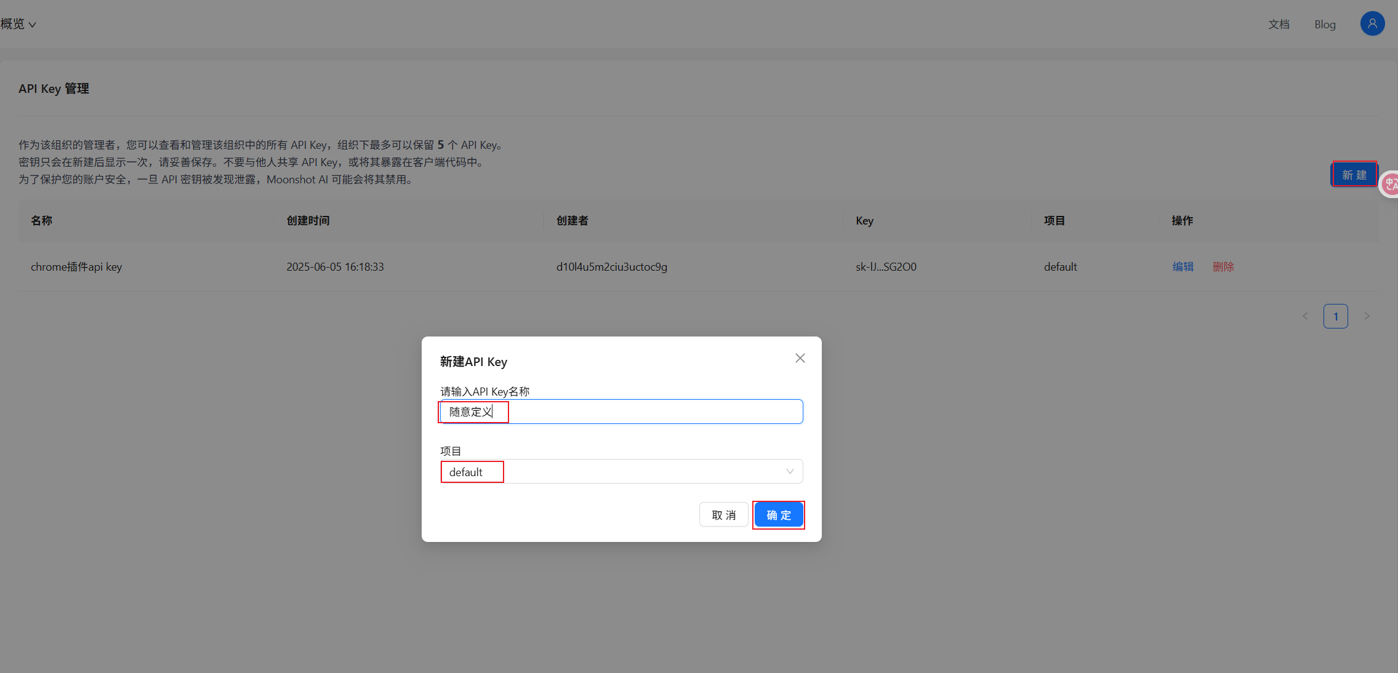Open Blog in the top navigation
The image size is (1398, 673).
click(1325, 24)
